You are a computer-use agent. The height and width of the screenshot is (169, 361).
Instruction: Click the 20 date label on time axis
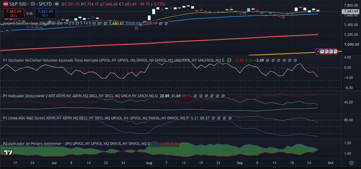tap(106, 163)
